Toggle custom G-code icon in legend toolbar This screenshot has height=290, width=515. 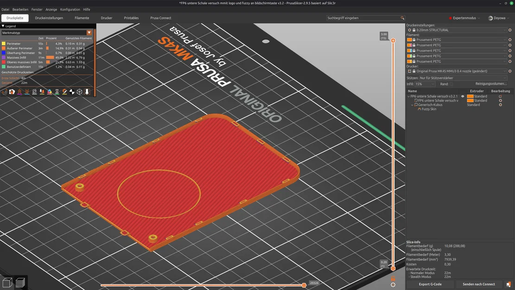[64, 92]
